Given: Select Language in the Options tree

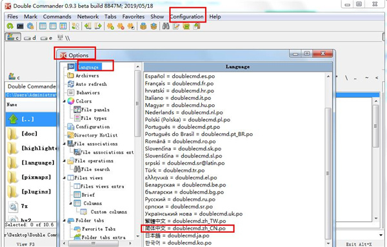Looking at the screenshot, I should 88,67.
